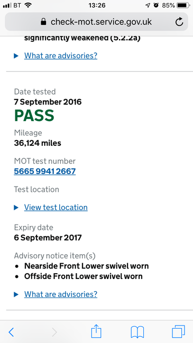Click the bottom 'What are advisories?' link text
Viewport: 193px width, 343px height.
[x=61, y=294]
